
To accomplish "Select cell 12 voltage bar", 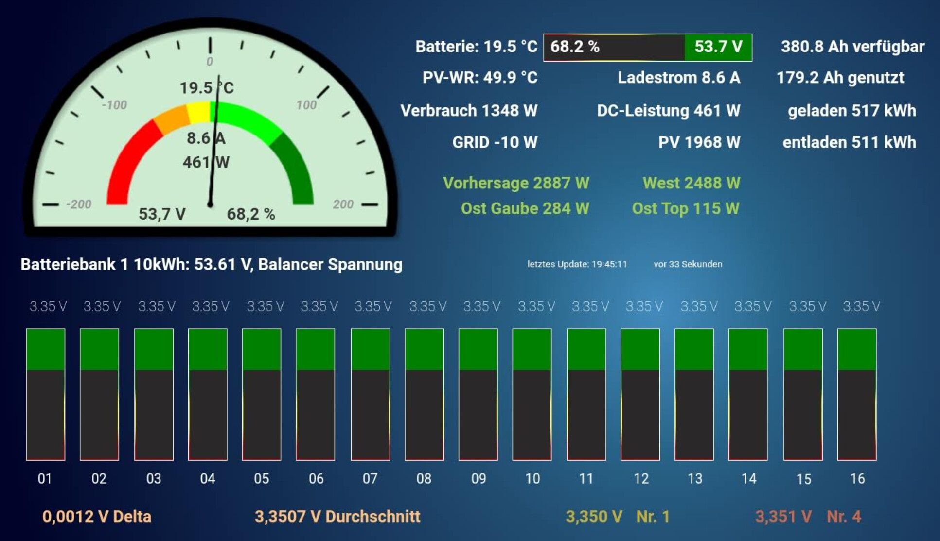I will coord(640,394).
